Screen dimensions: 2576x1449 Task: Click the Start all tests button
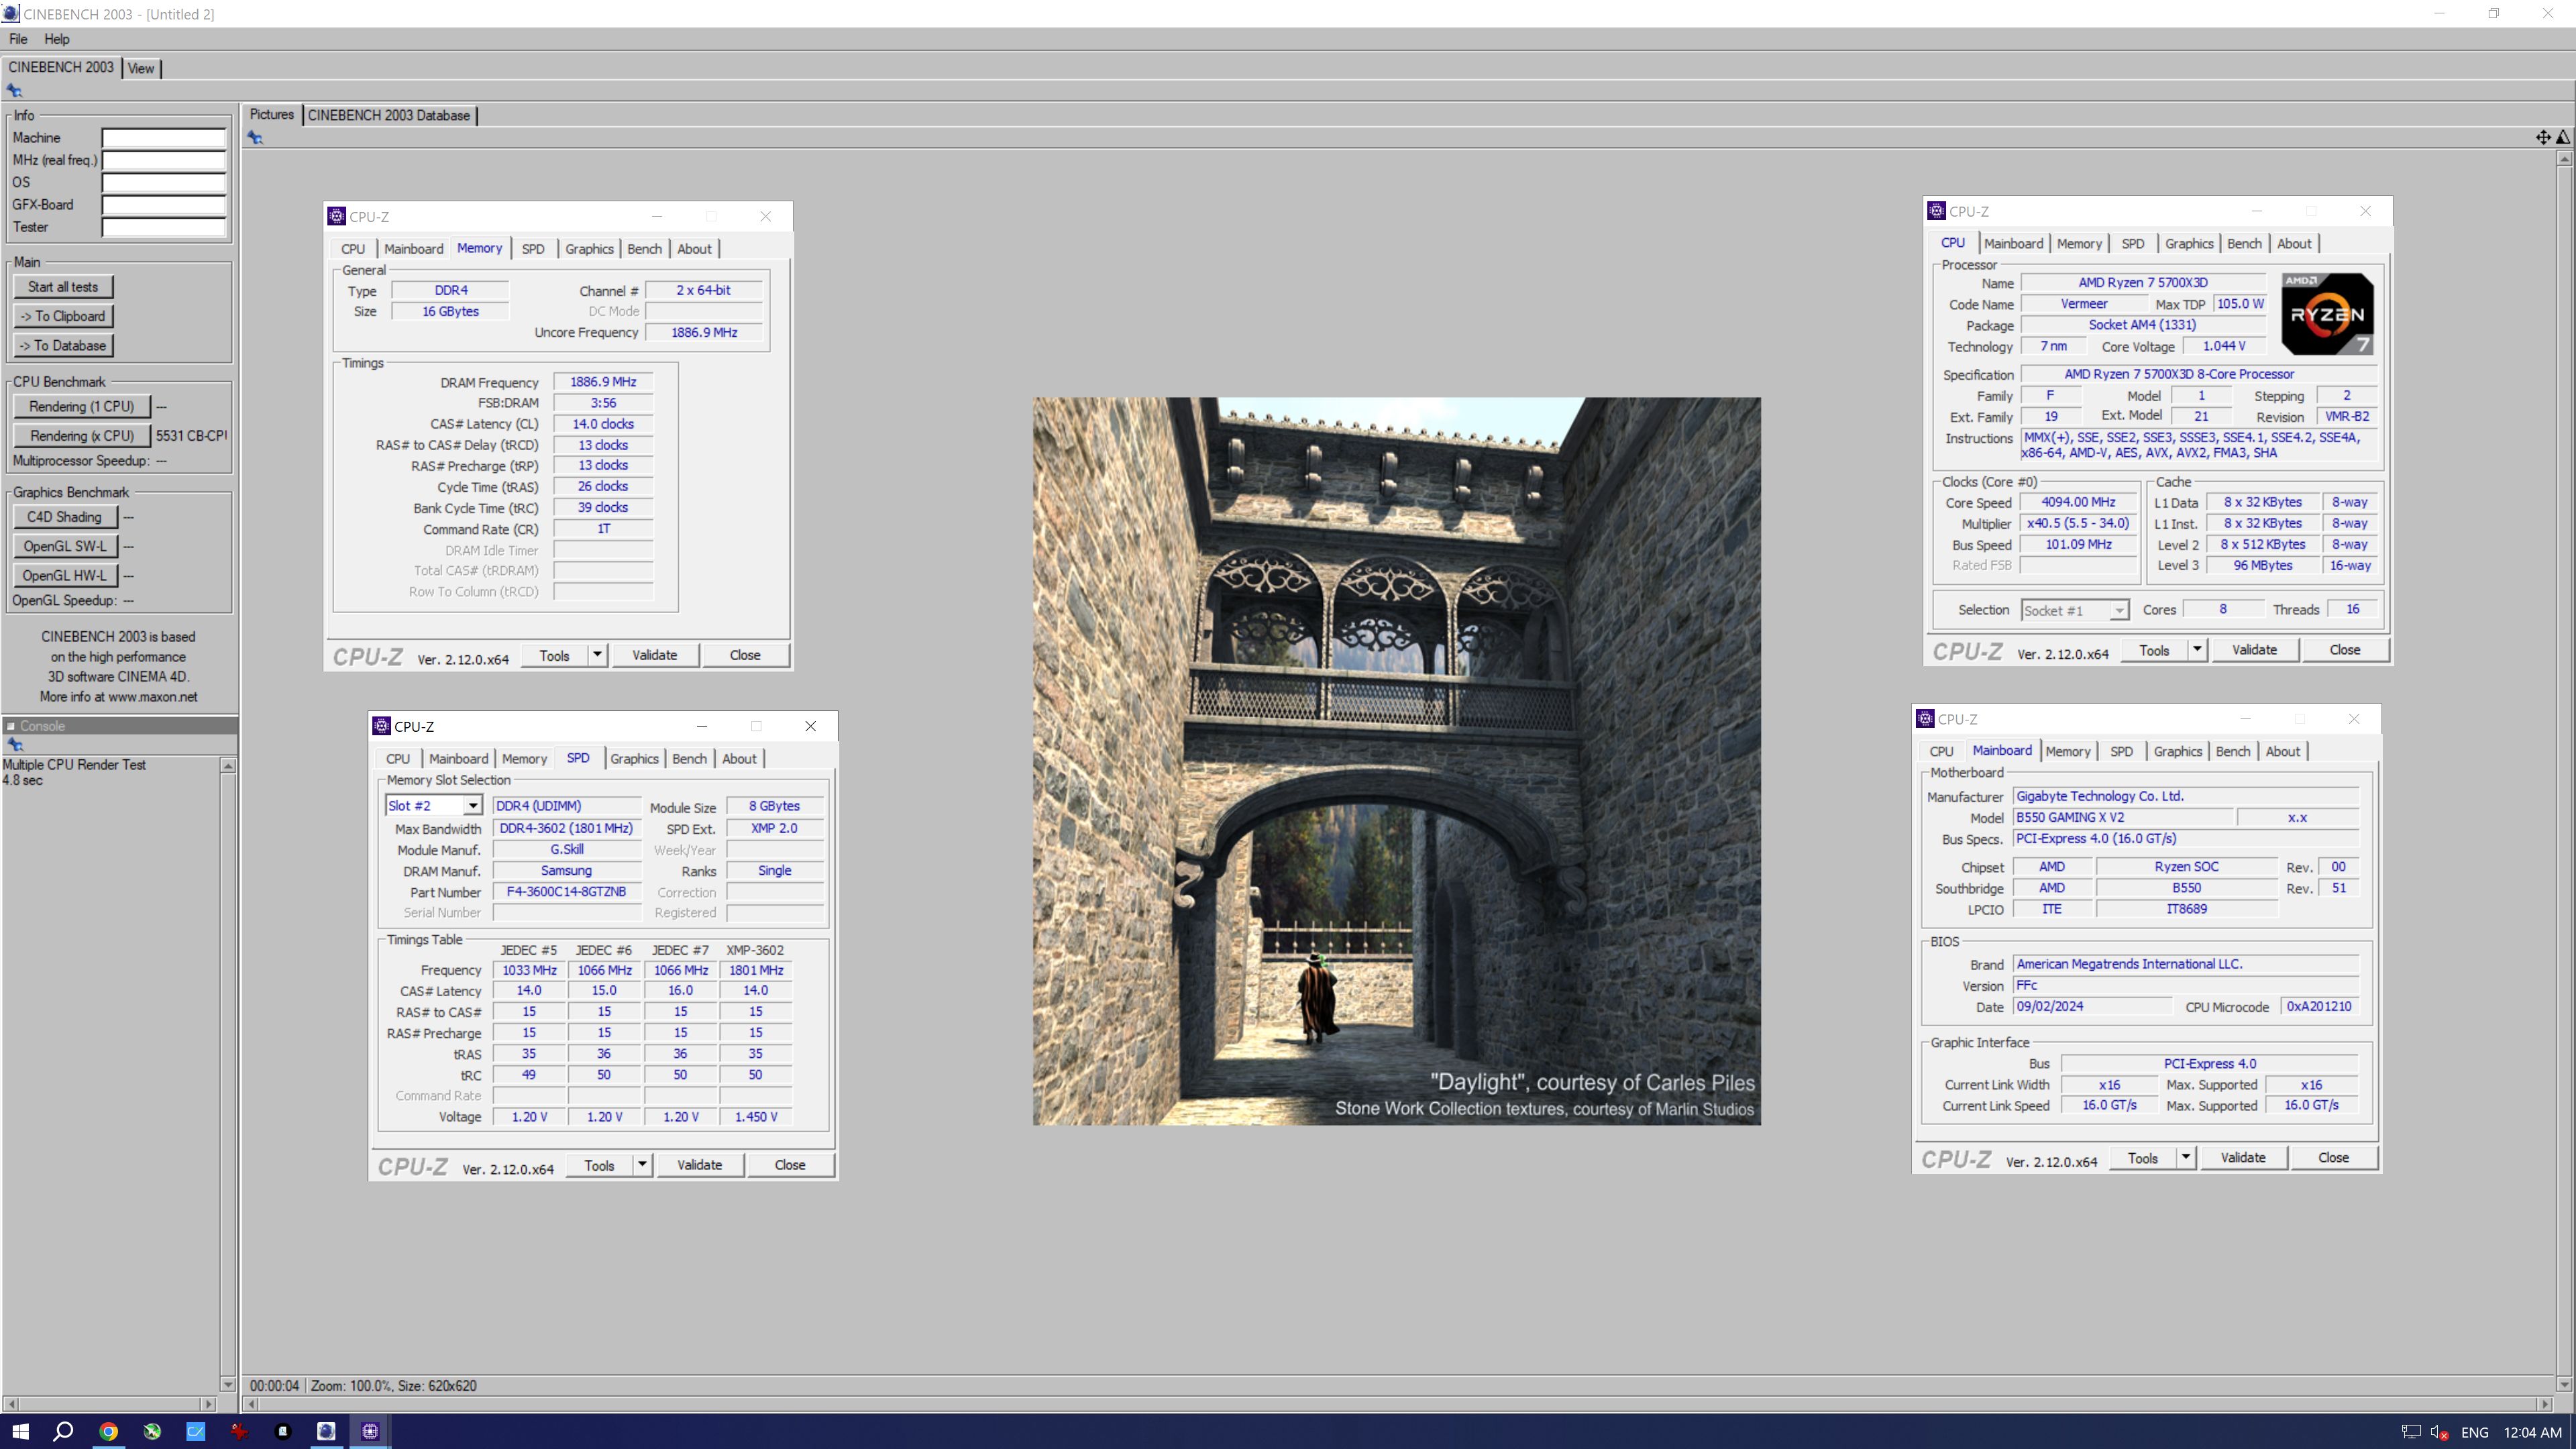[63, 287]
